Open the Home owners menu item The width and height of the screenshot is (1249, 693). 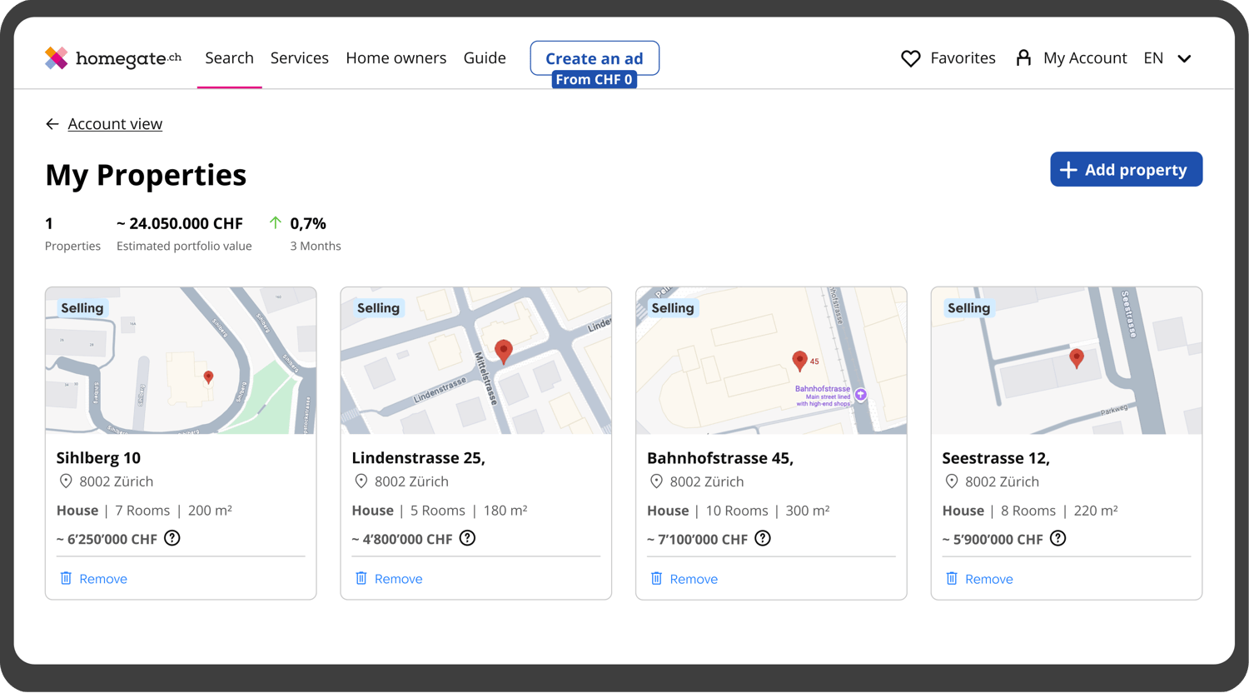pos(396,57)
